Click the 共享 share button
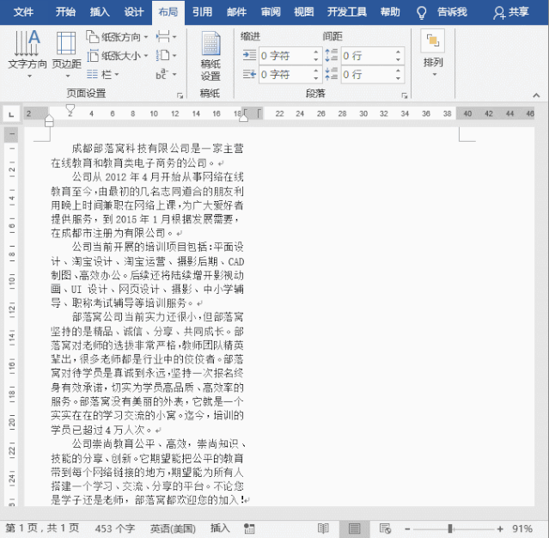Image resolution: width=549 pixels, height=538 pixels. point(511,13)
